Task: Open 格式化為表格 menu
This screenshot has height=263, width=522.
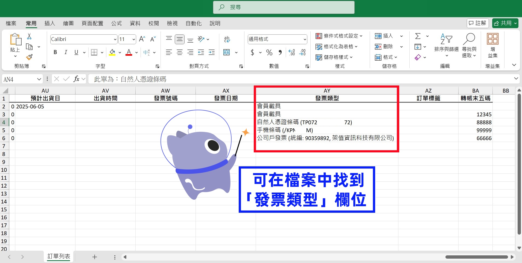Action: click(336, 46)
